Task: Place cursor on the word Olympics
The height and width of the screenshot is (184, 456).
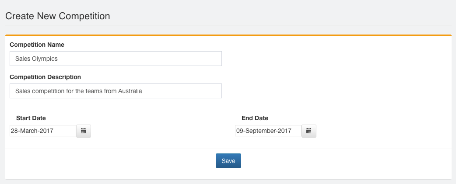Action: coord(45,59)
